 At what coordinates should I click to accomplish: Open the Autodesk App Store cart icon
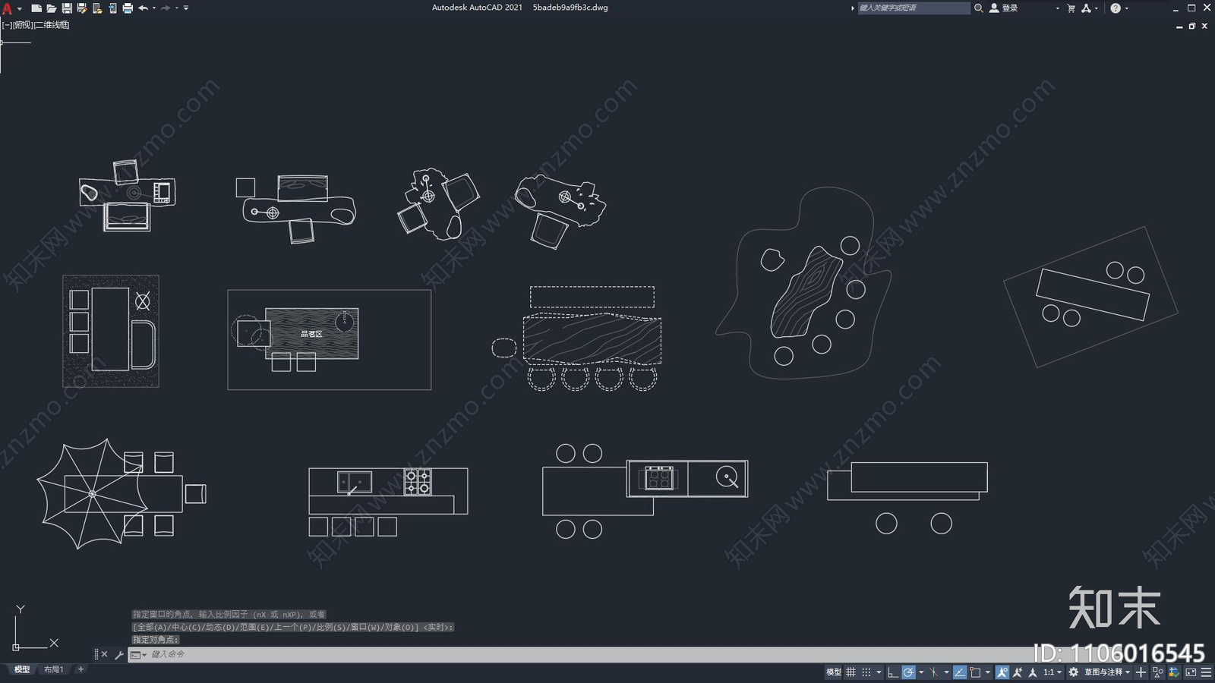click(1071, 8)
